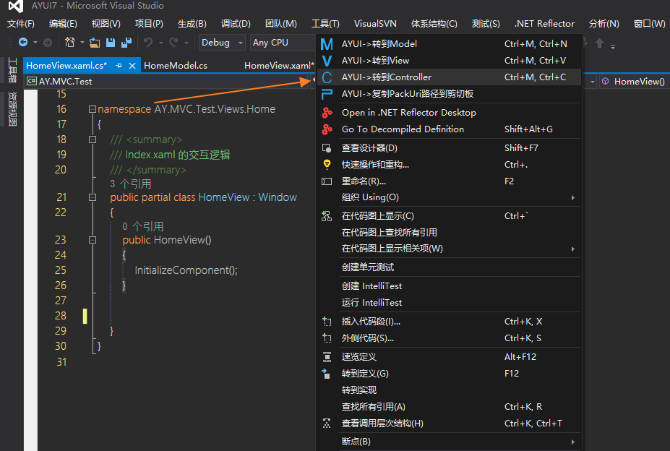Screen dimensions: 670x451
Task: Choose 运行 IntelliTest from the context menu
Action: (449, 303)
